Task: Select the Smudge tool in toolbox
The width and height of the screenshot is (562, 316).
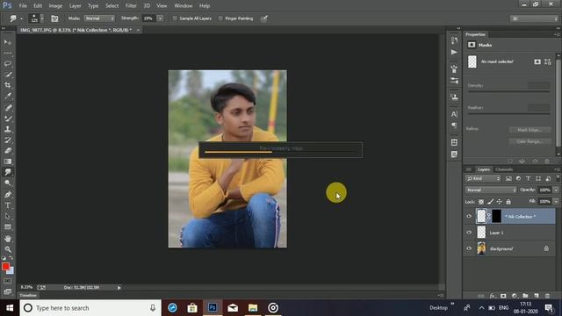Action: click(x=8, y=172)
